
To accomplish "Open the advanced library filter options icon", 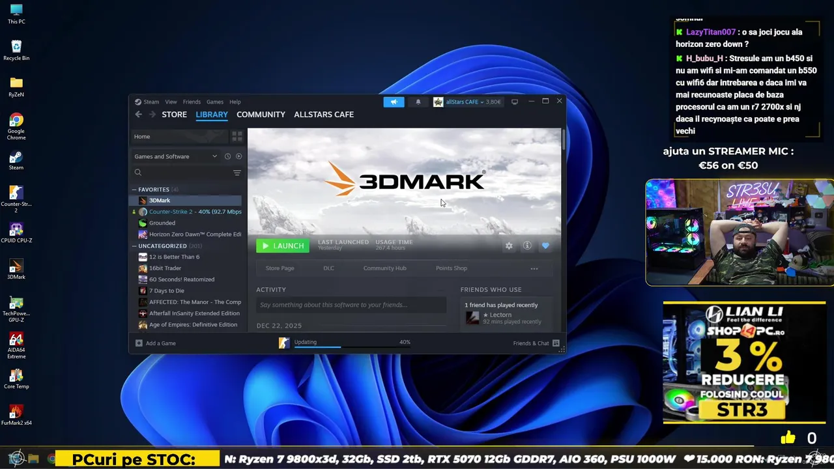I will click(x=237, y=173).
